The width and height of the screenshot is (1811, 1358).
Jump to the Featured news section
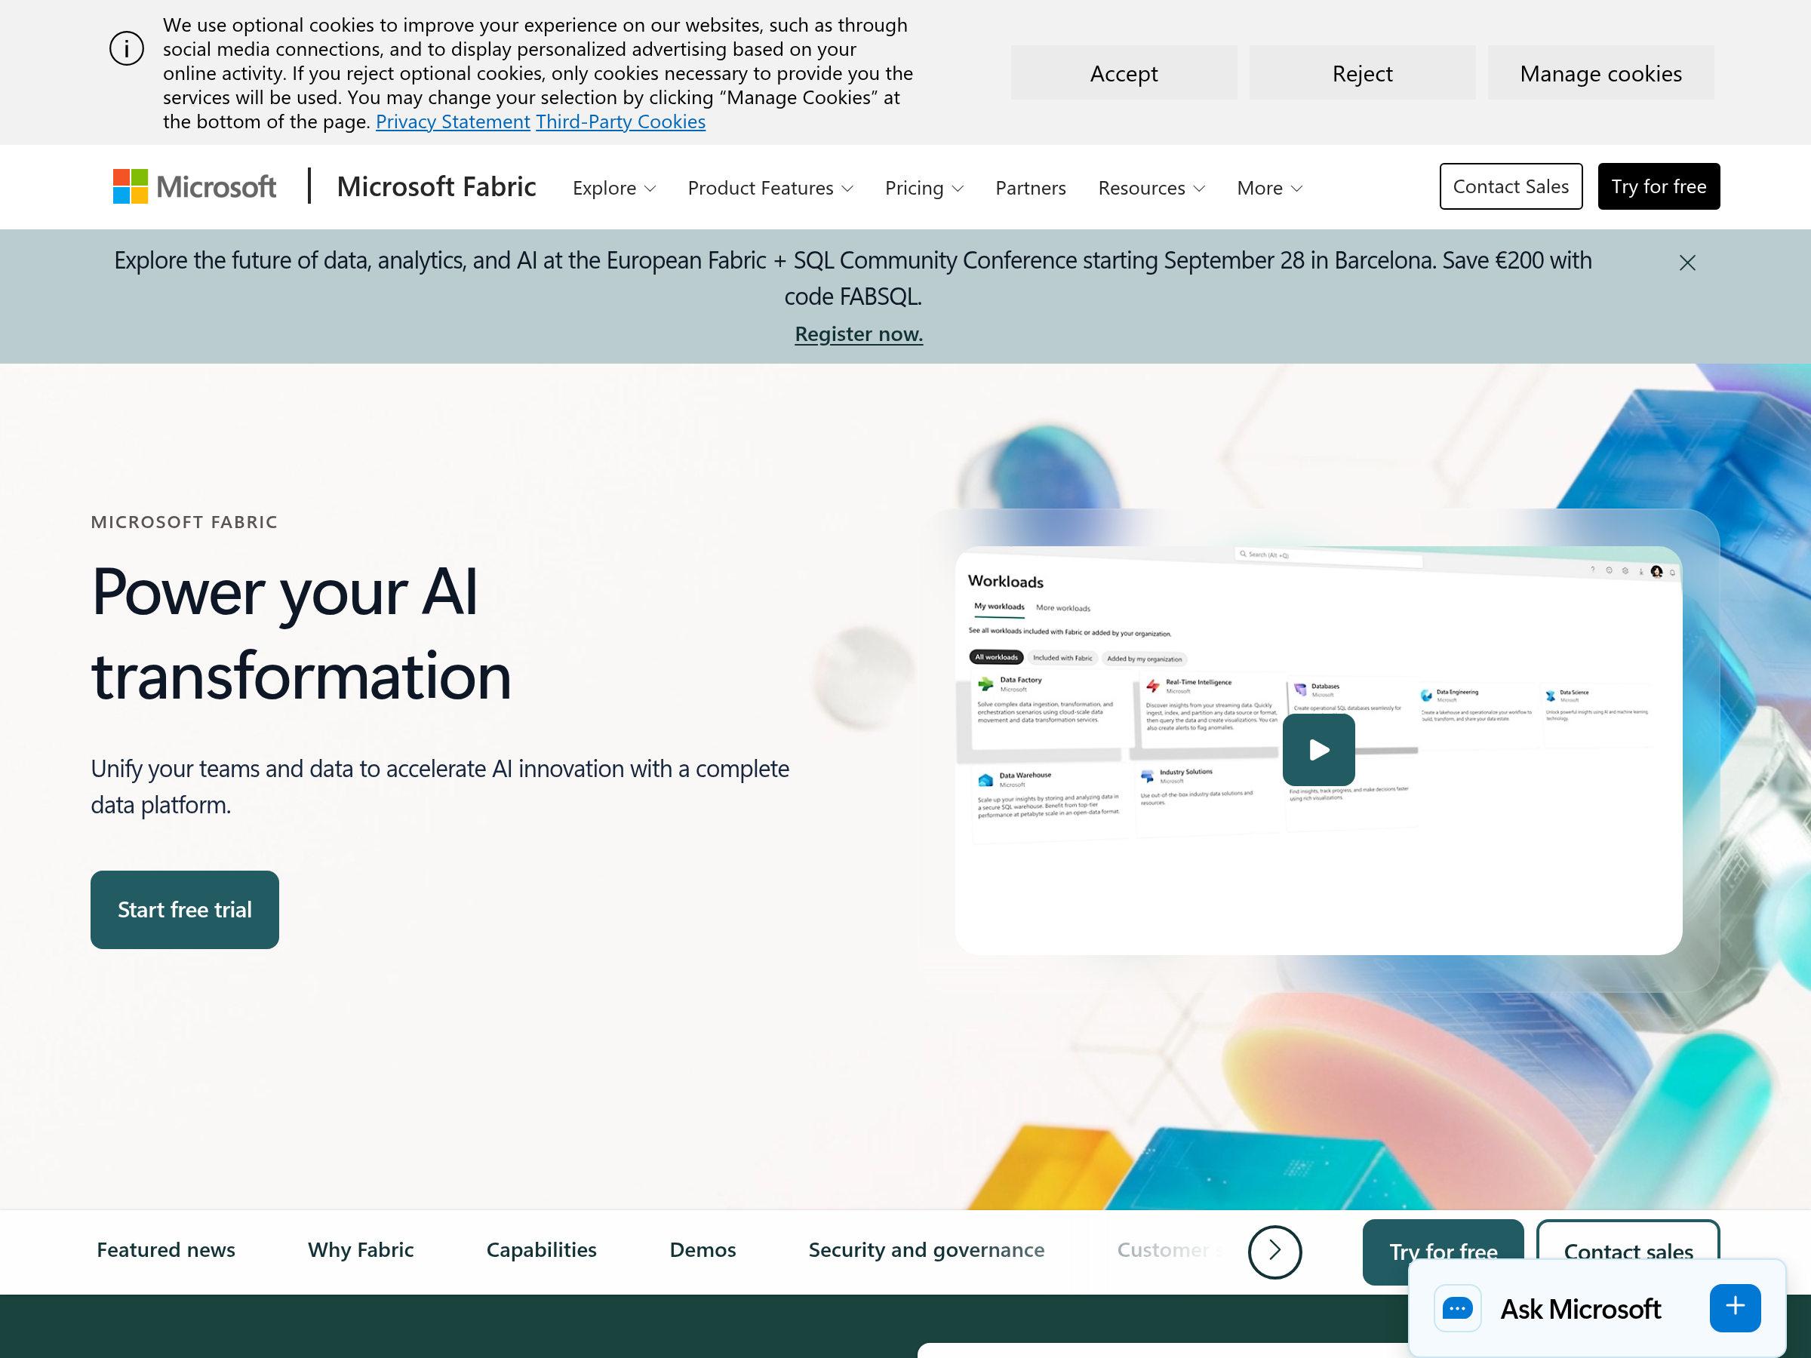click(165, 1250)
